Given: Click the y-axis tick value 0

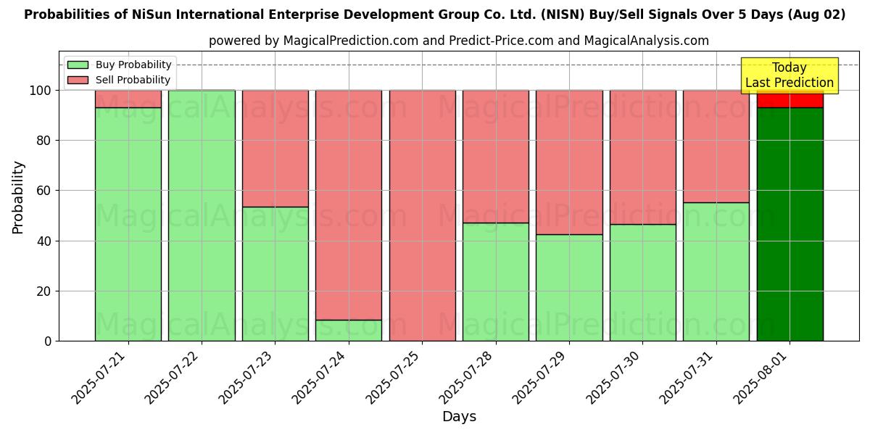Looking at the screenshot, I should [x=48, y=341].
